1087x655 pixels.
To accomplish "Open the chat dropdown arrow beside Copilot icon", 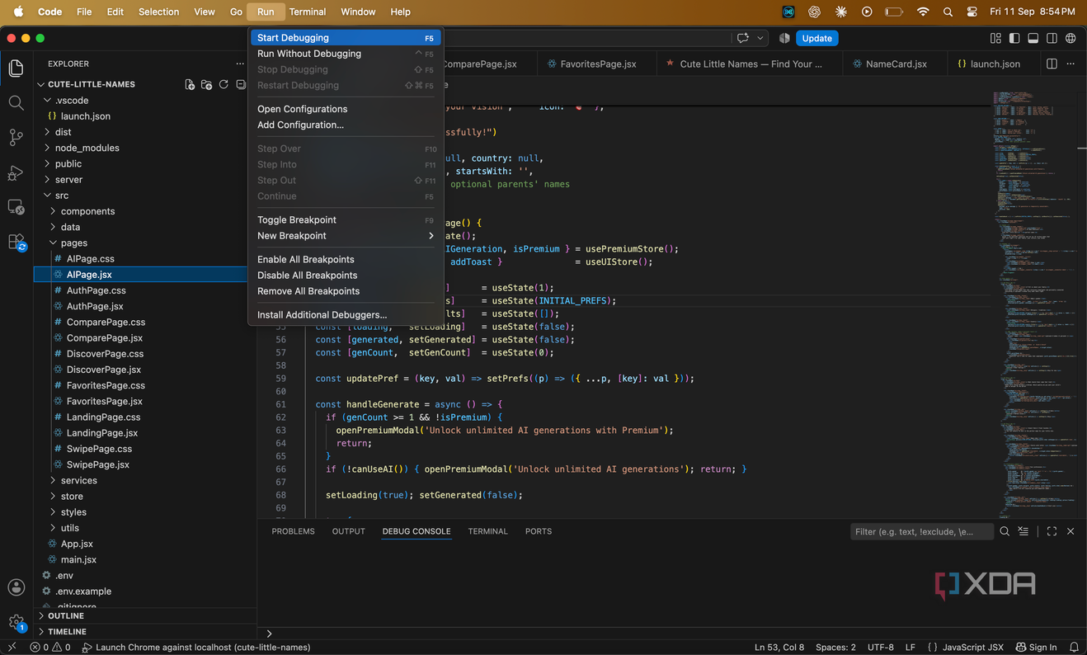I will pos(760,38).
